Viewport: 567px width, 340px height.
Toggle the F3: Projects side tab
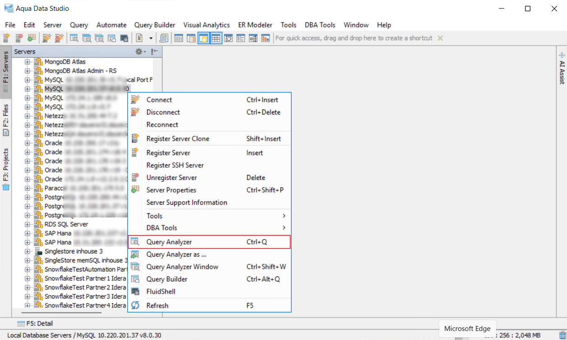(x=6, y=169)
